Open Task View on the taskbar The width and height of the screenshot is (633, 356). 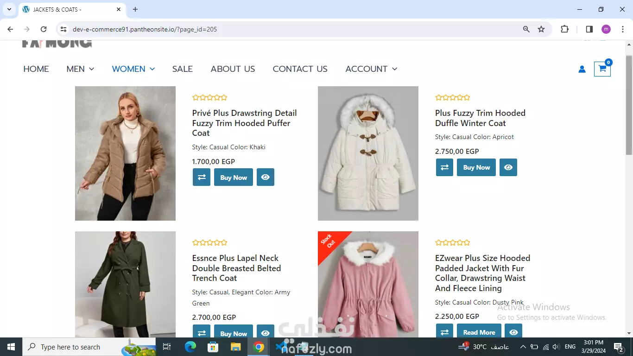coord(167,347)
